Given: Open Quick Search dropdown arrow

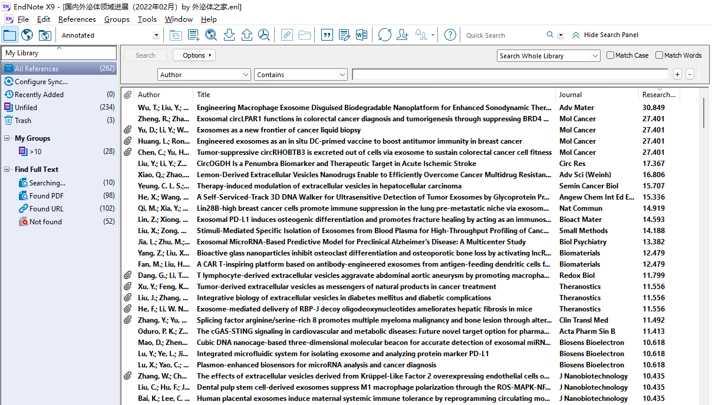Looking at the screenshot, I should tap(561, 35).
